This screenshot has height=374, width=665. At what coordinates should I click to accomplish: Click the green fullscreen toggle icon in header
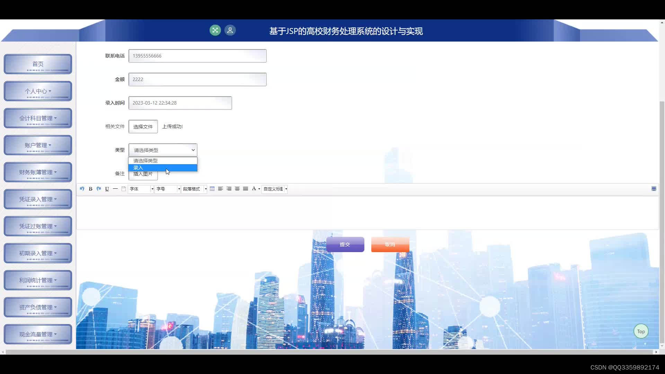tap(215, 30)
